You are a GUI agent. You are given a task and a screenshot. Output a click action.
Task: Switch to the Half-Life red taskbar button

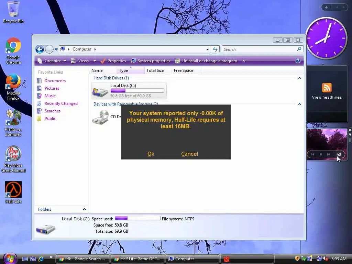[x=247, y=259]
